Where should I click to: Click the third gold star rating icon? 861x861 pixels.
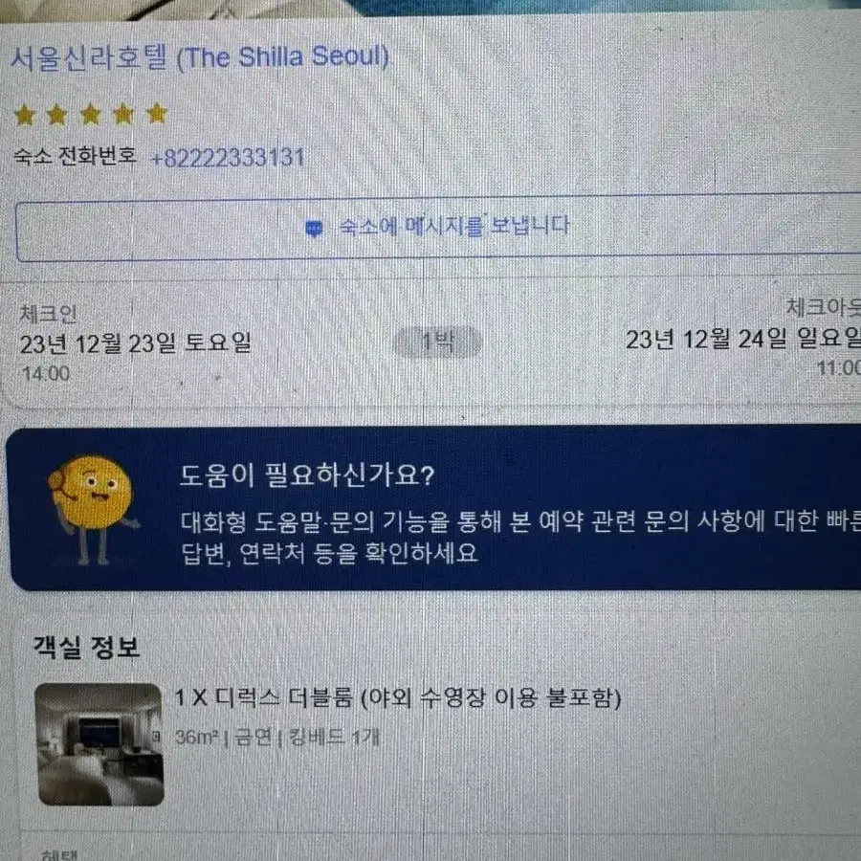(x=91, y=115)
